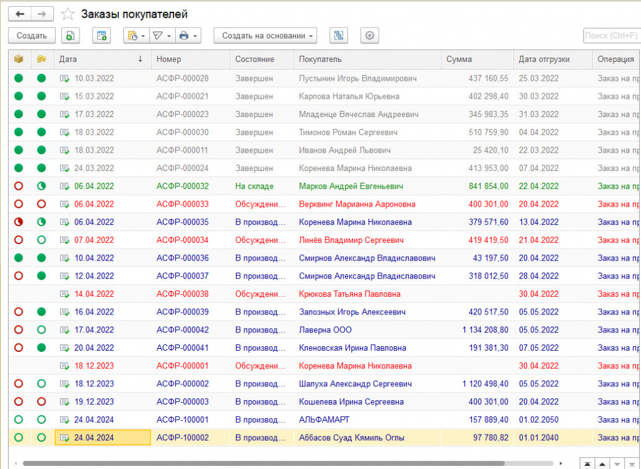This screenshot has height=469, width=641.
Task: Click the horizontal scrollbar thumb under the table
Action: 264,464
